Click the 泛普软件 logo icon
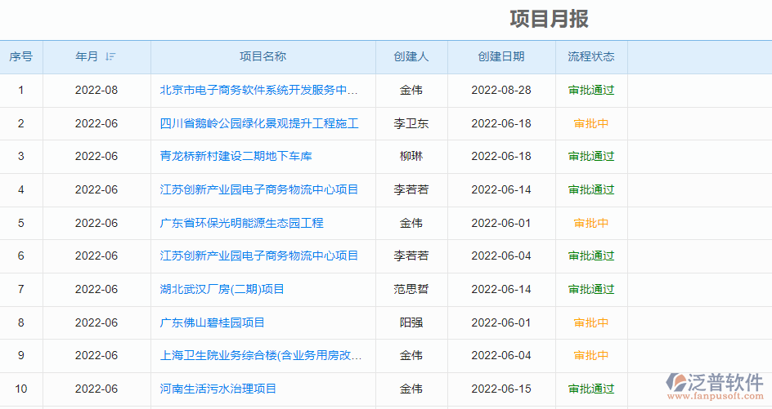 676,382
